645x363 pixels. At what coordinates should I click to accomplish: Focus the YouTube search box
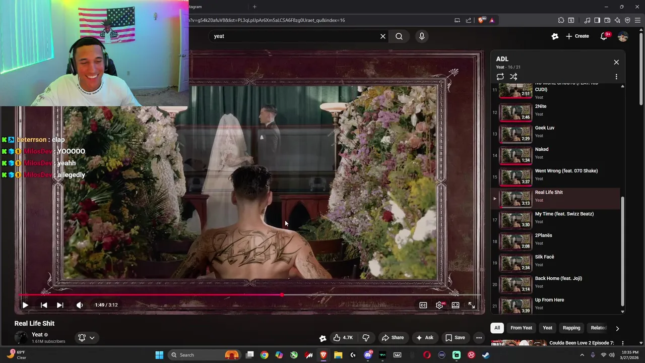(295, 36)
